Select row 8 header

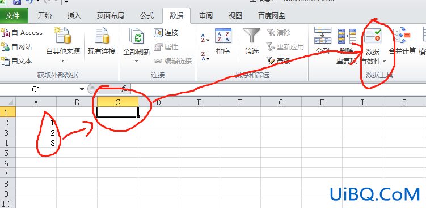point(8,183)
